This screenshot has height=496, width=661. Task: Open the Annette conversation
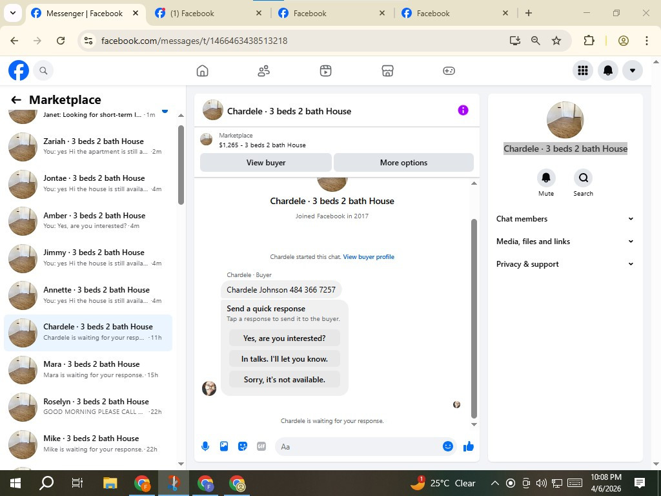[x=88, y=295]
